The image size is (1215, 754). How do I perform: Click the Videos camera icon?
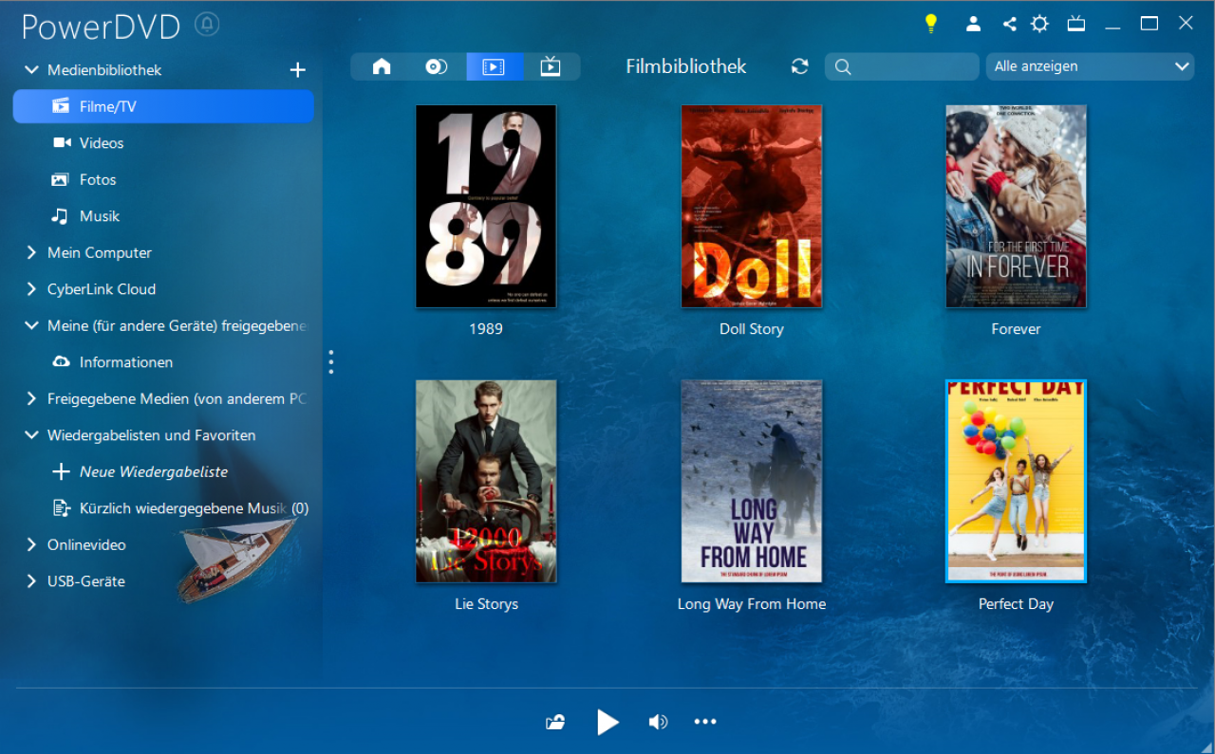(62, 143)
